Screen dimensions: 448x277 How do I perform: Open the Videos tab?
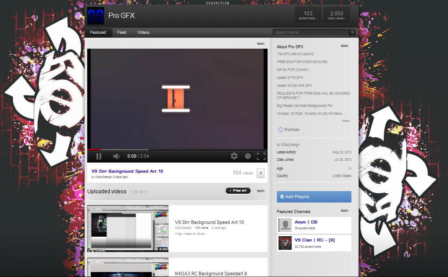(143, 32)
